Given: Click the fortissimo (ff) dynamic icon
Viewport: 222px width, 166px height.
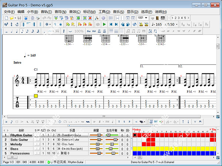Looking at the screenshot, I should coord(194,31).
